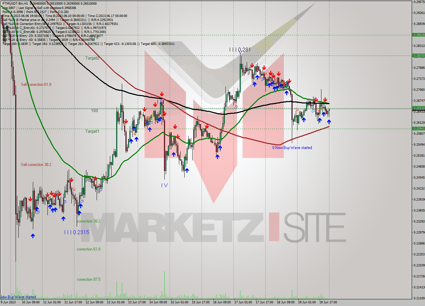
Task: Click the green 'correction 61.8' label
Action: point(89,249)
